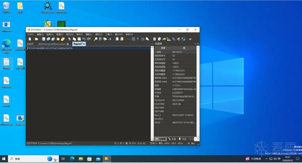Select the 变量 tab in the inspector panel
The image size is (302, 163).
pyautogui.click(x=172, y=139)
